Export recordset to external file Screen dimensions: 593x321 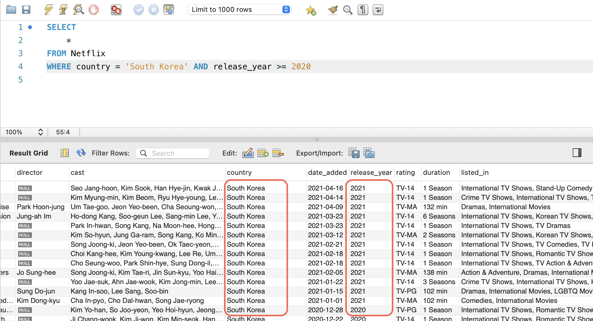pos(354,153)
